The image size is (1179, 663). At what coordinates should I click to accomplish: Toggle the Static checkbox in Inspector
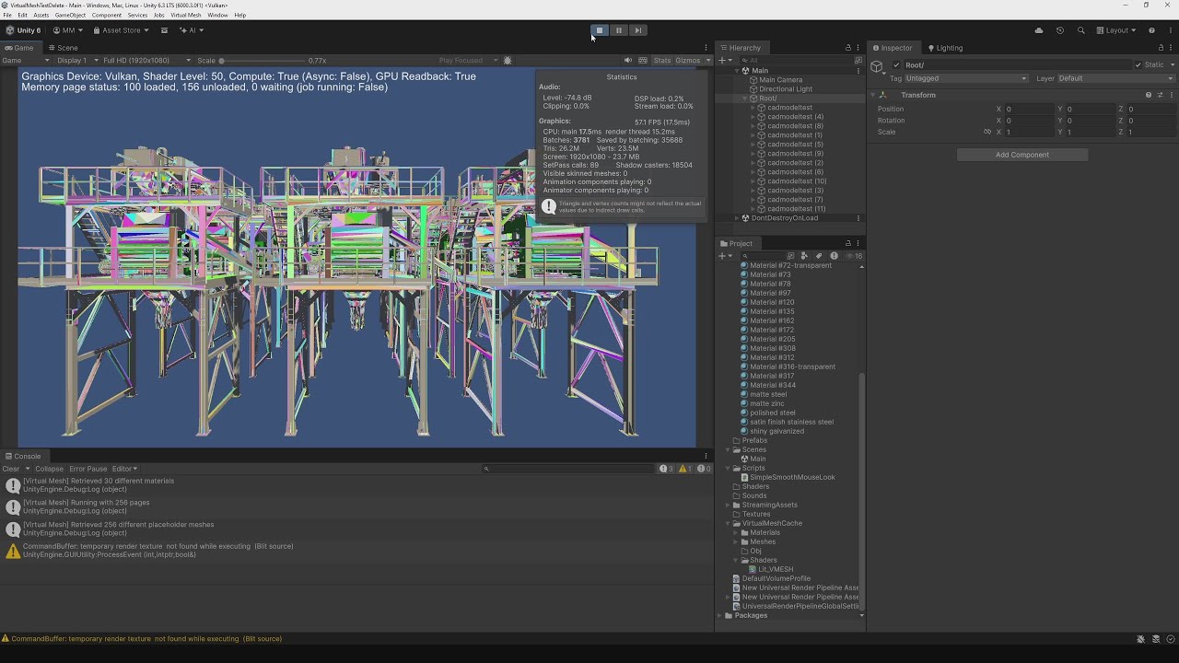coord(1138,65)
